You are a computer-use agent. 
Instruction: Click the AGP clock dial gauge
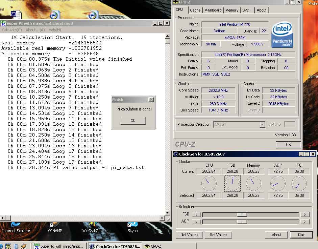[278, 184]
